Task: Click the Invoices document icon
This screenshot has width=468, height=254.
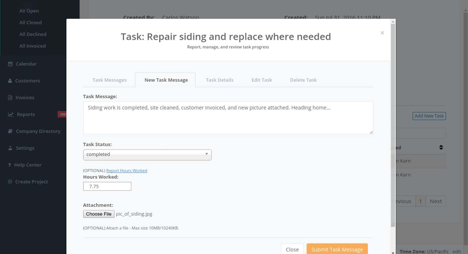Action: [10, 97]
